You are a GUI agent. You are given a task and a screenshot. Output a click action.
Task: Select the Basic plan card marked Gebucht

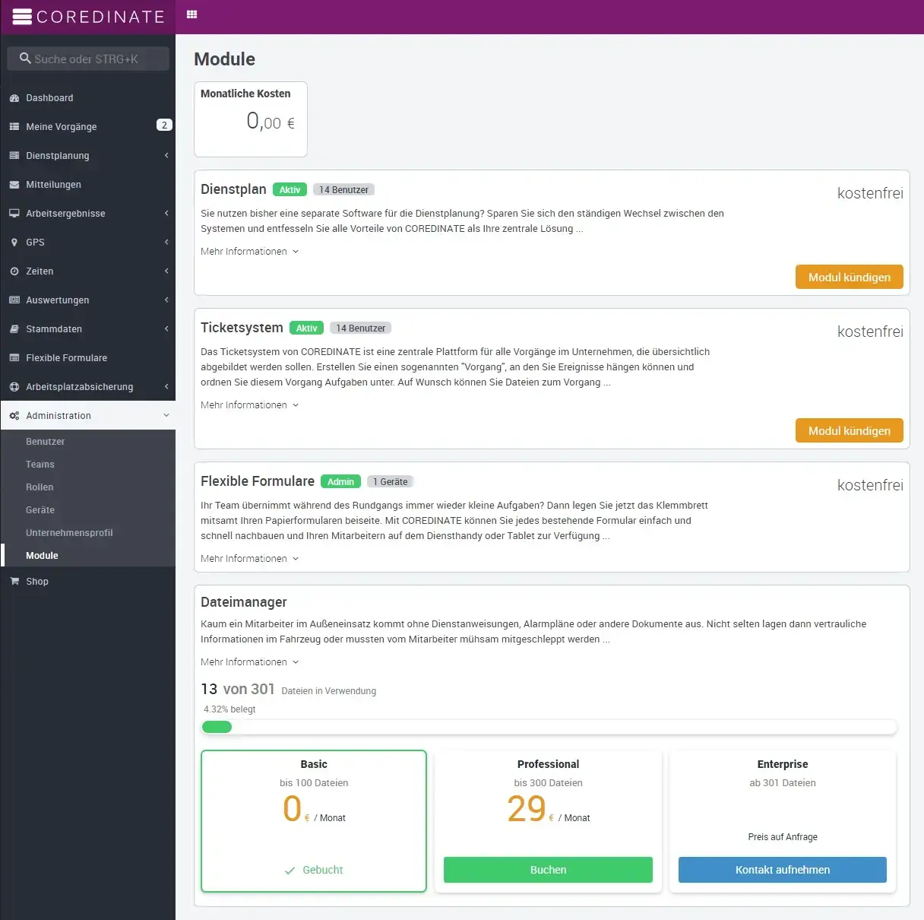coord(313,820)
